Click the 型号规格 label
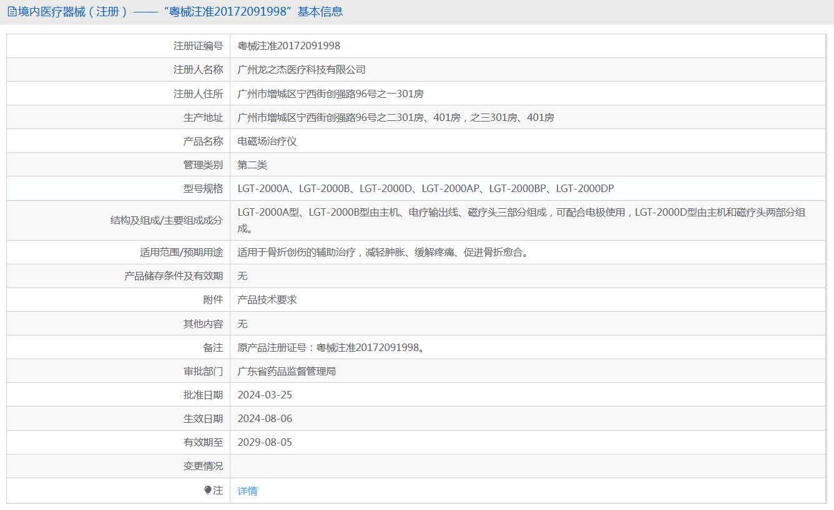Image resolution: width=834 pixels, height=510 pixels. click(203, 188)
